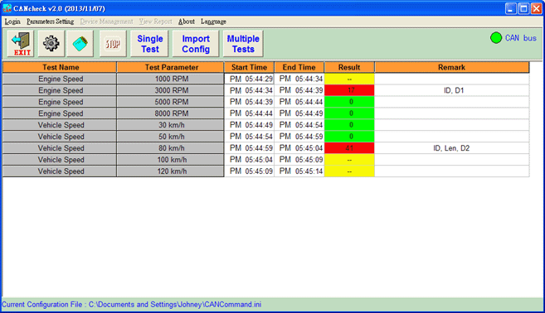Click the teal tag device icon
This screenshot has width=545, height=313.
tap(80, 44)
